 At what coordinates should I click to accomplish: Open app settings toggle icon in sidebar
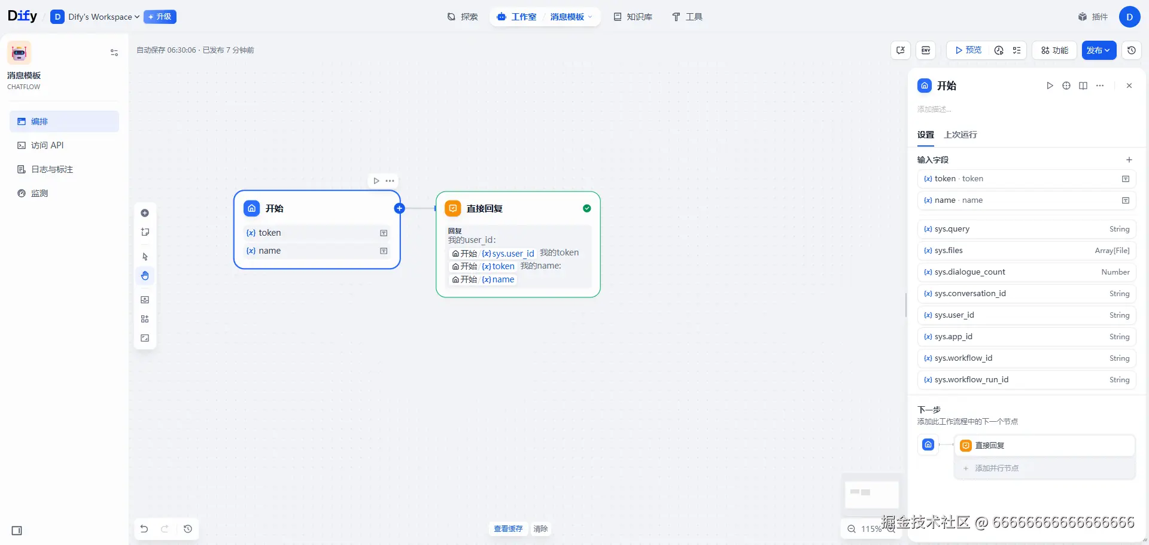pos(114,53)
